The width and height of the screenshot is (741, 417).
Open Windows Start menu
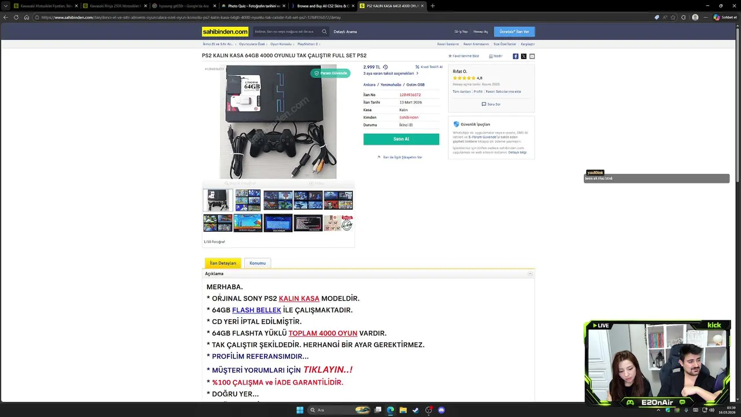coord(300,410)
